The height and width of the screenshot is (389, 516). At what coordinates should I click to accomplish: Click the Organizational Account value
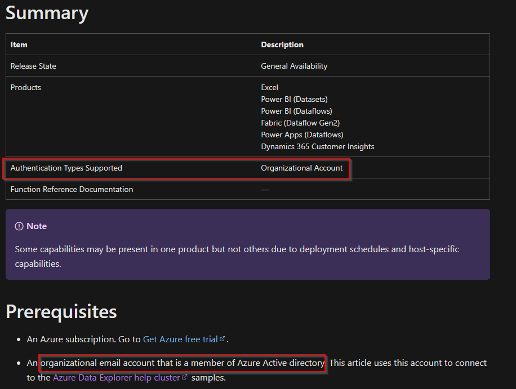(x=301, y=168)
